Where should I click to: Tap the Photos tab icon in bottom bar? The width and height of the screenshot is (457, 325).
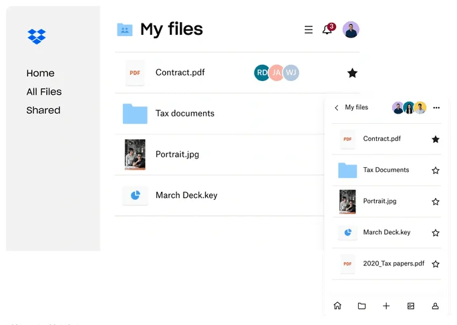click(411, 306)
